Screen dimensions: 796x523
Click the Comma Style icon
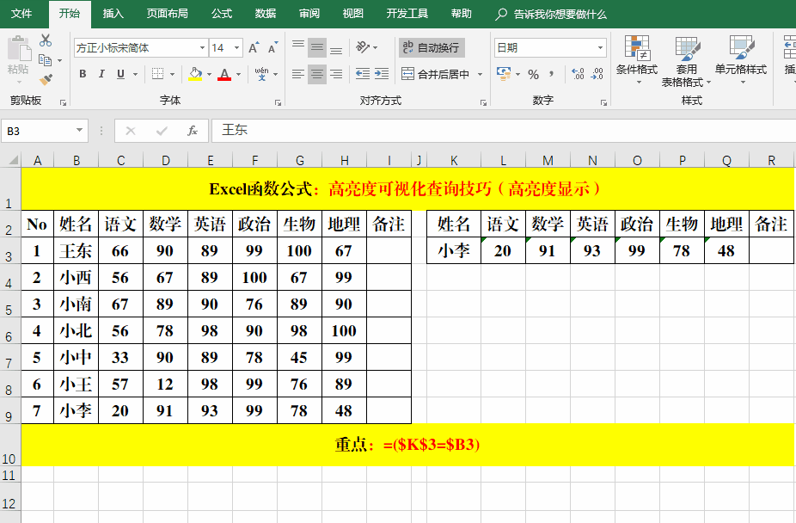coord(551,72)
